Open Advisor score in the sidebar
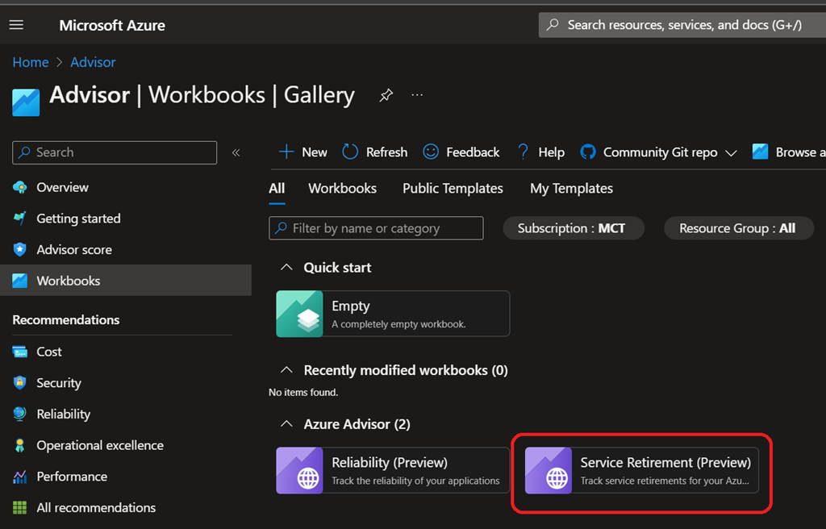 (x=73, y=250)
